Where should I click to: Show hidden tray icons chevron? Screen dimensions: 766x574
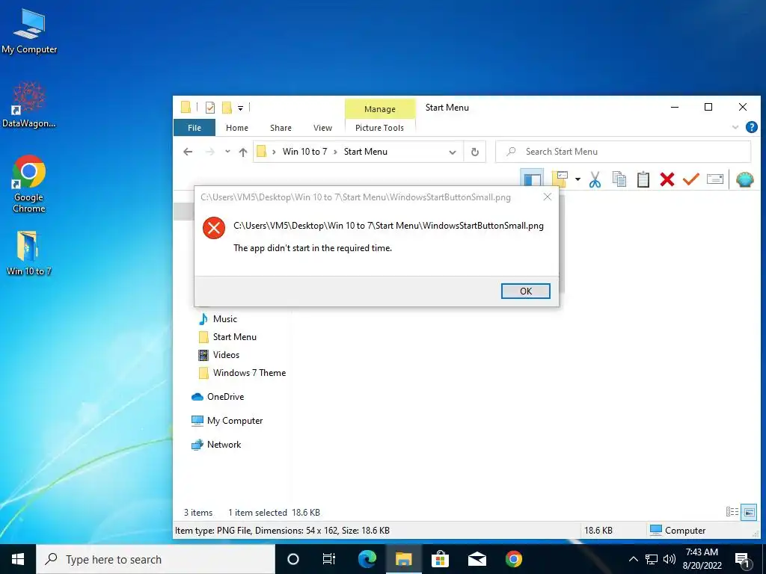pyautogui.click(x=633, y=559)
